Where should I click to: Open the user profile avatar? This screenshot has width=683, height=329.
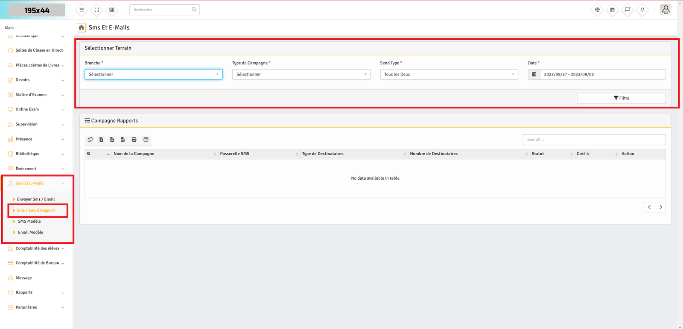pyautogui.click(x=665, y=9)
